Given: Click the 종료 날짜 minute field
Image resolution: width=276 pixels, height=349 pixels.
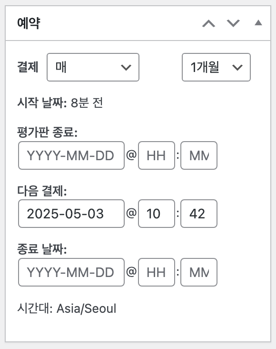Looking at the screenshot, I should pos(199,272).
